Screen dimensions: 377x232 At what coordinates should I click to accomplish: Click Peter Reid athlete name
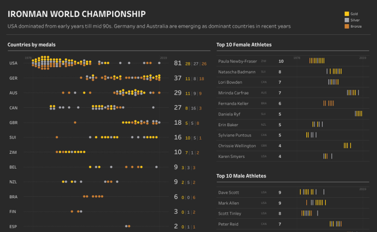click(x=227, y=224)
